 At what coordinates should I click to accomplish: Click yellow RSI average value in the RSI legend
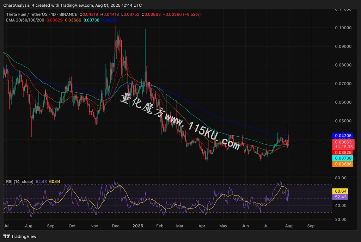coord(55,181)
